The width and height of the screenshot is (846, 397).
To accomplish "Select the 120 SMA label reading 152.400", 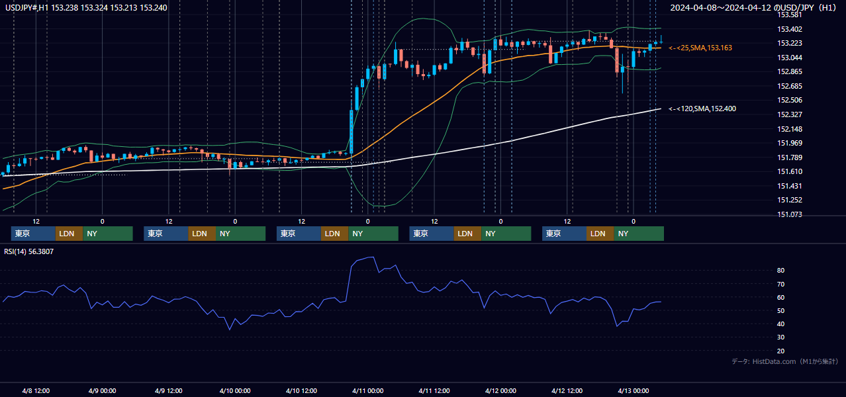I will (x=702, y=109).
